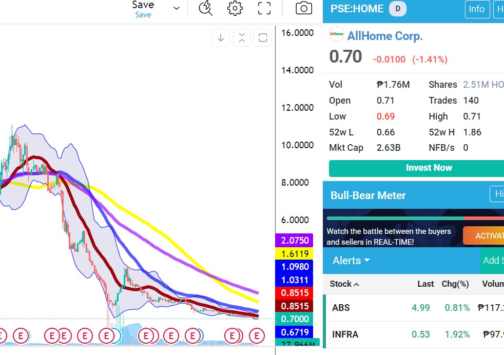Click the purple 2.0750 price label
This screenshot has height=355, width=504.
[x=295, y=240]
